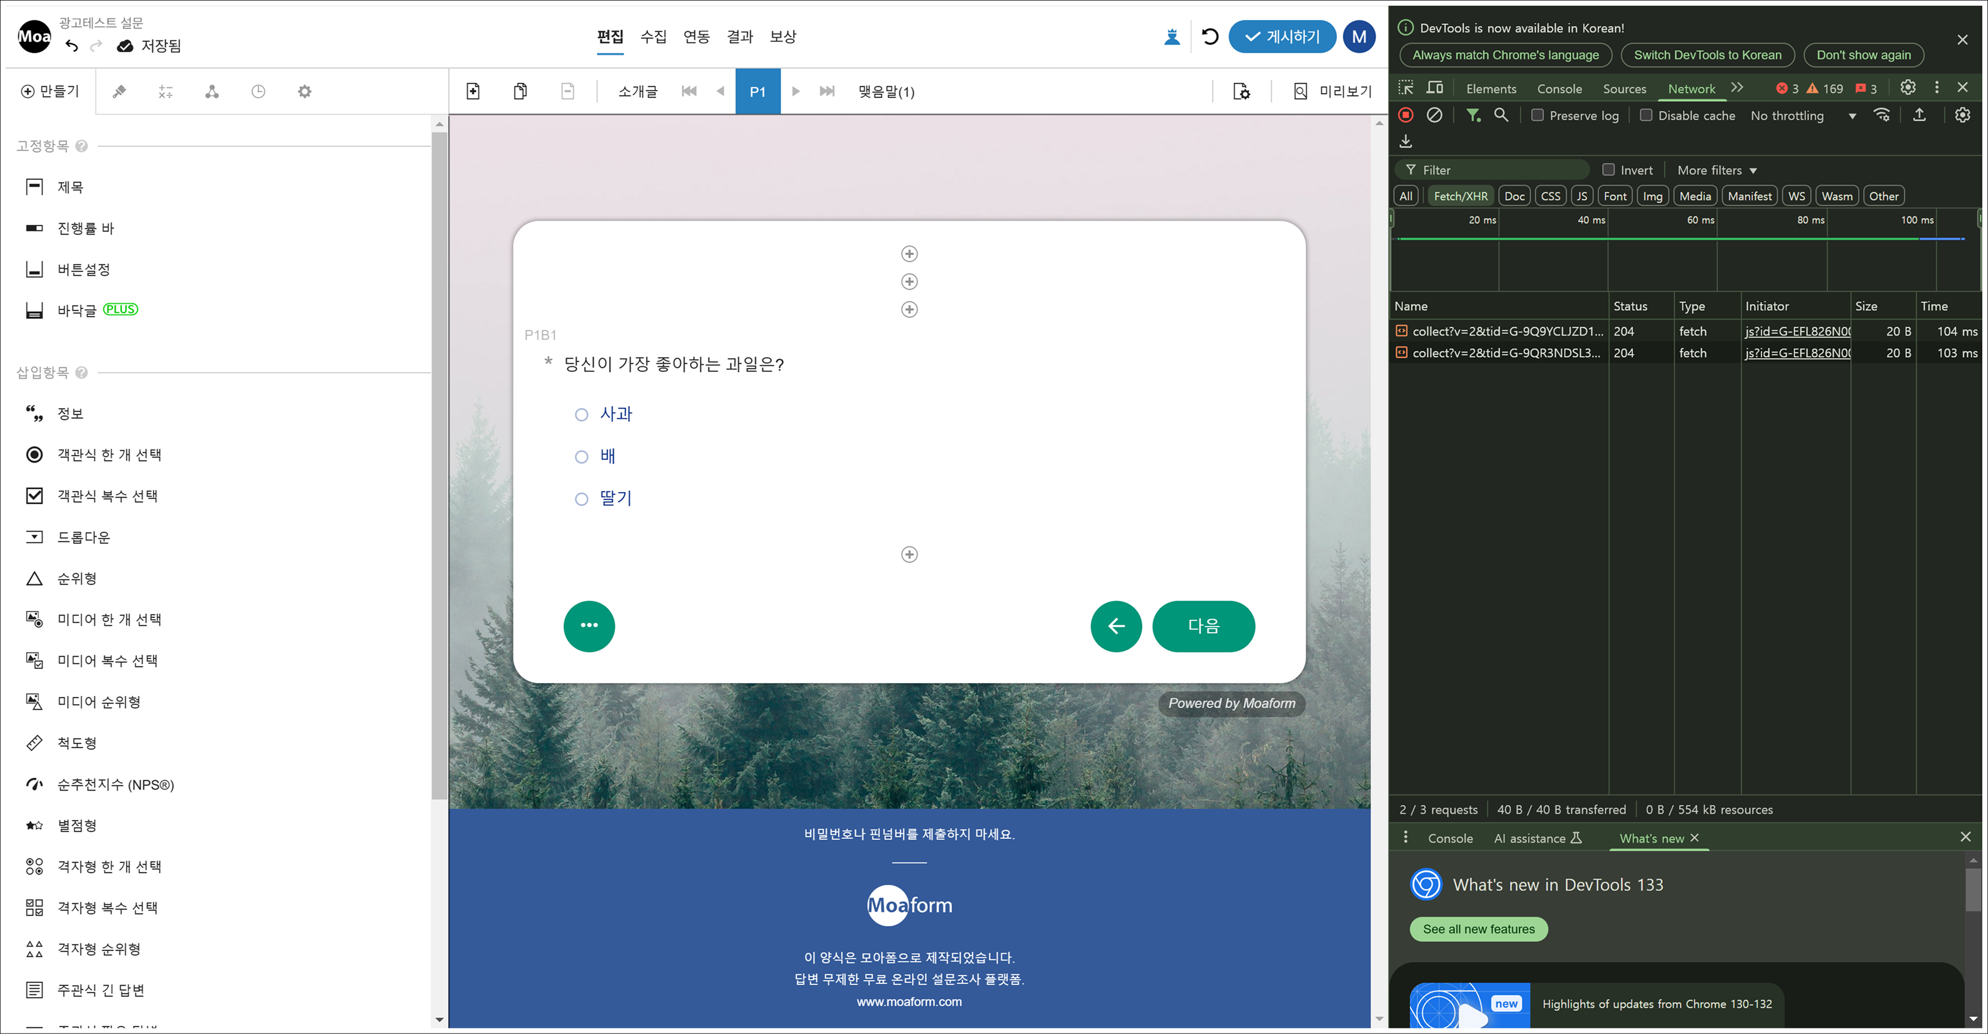Open the gear settings icon in left panel
The height and width of the screenshot is (1034, 1988).
click(305, 92)
